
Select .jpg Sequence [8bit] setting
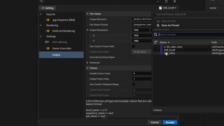point(64,20)
